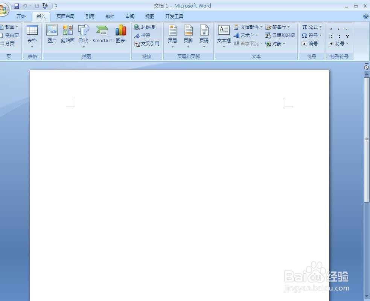This screenshot has width=370, height=301.
Task: Insert a picture using the 图片 icon
Action: click(x=52, y=34)
